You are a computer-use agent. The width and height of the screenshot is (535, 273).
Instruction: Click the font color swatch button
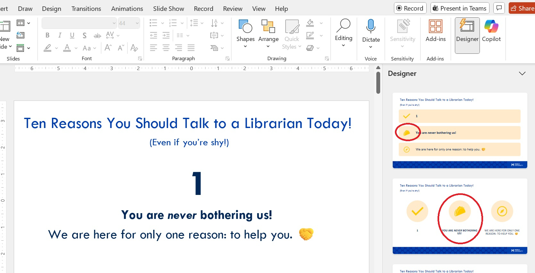point(67,48)
